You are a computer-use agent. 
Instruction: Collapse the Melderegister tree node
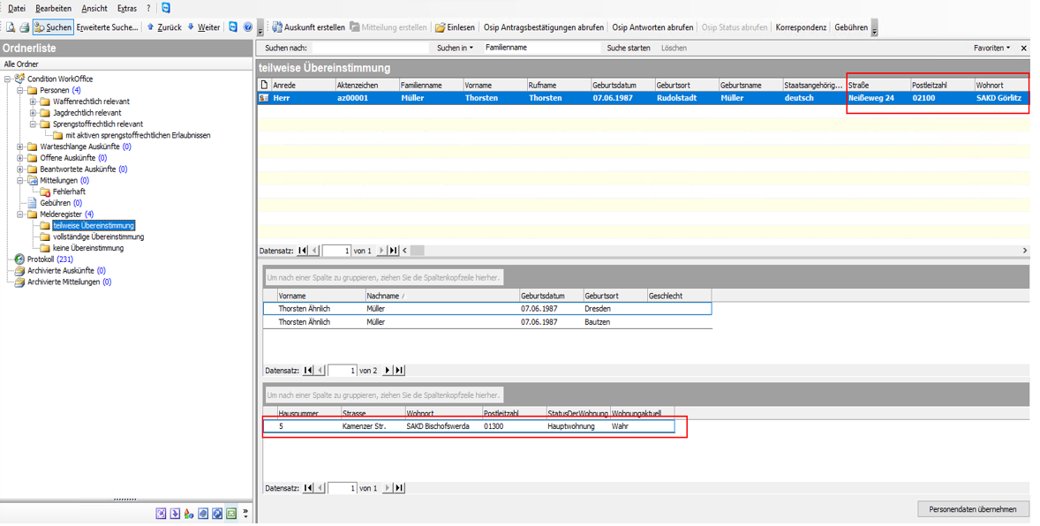(20, 214)
